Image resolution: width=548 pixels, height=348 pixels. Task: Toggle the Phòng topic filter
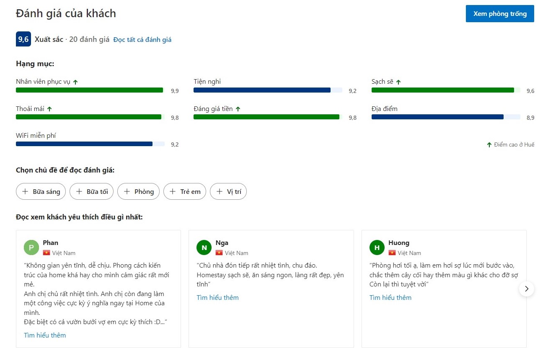pyautogui.click(x=139, y=191)
